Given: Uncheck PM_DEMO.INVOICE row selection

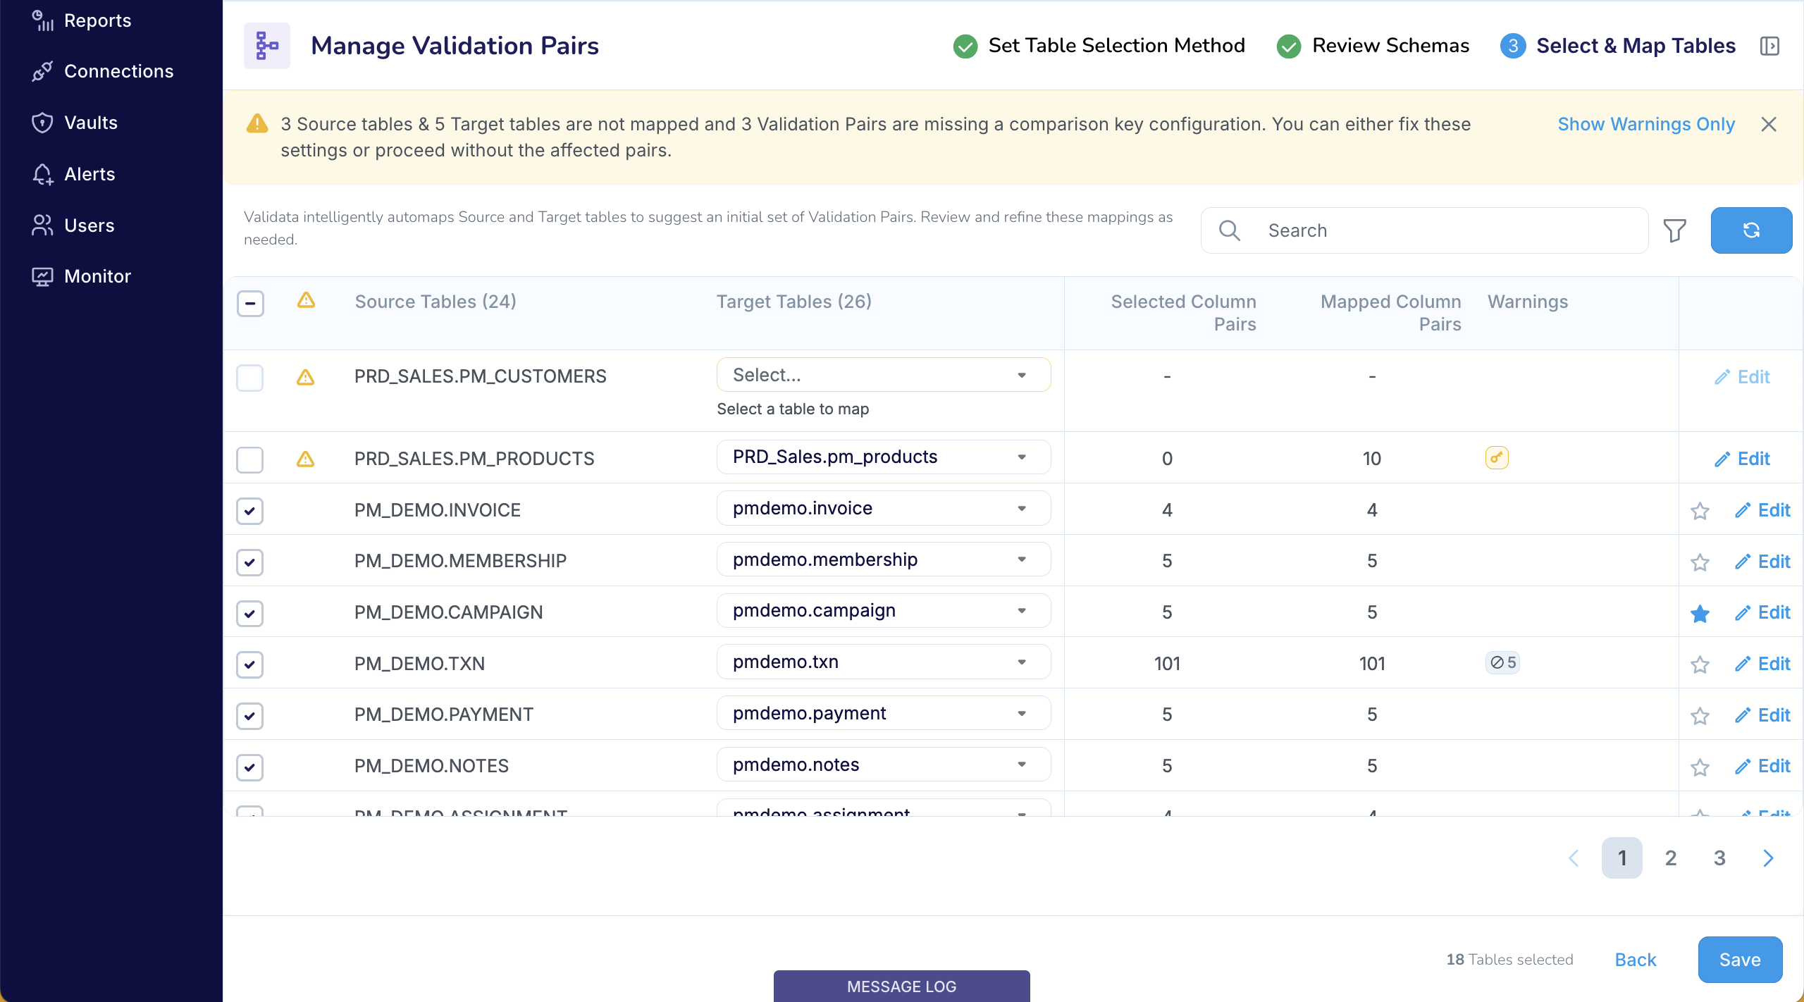Looking at the screenshot, I should pyautogui.click(x=249, y=511).
